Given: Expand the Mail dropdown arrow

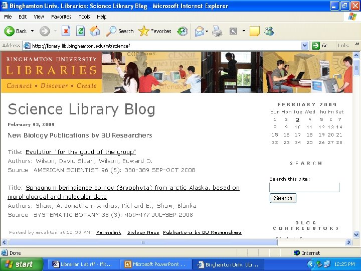Looking at the screenshot, I should coord(207,31).
